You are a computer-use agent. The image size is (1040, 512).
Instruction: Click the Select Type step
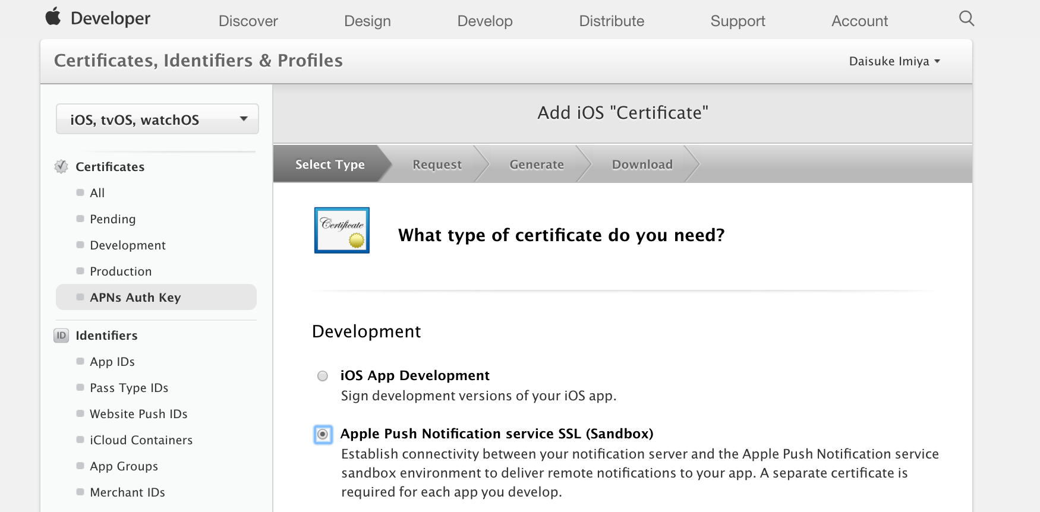[x=330, y=165]
